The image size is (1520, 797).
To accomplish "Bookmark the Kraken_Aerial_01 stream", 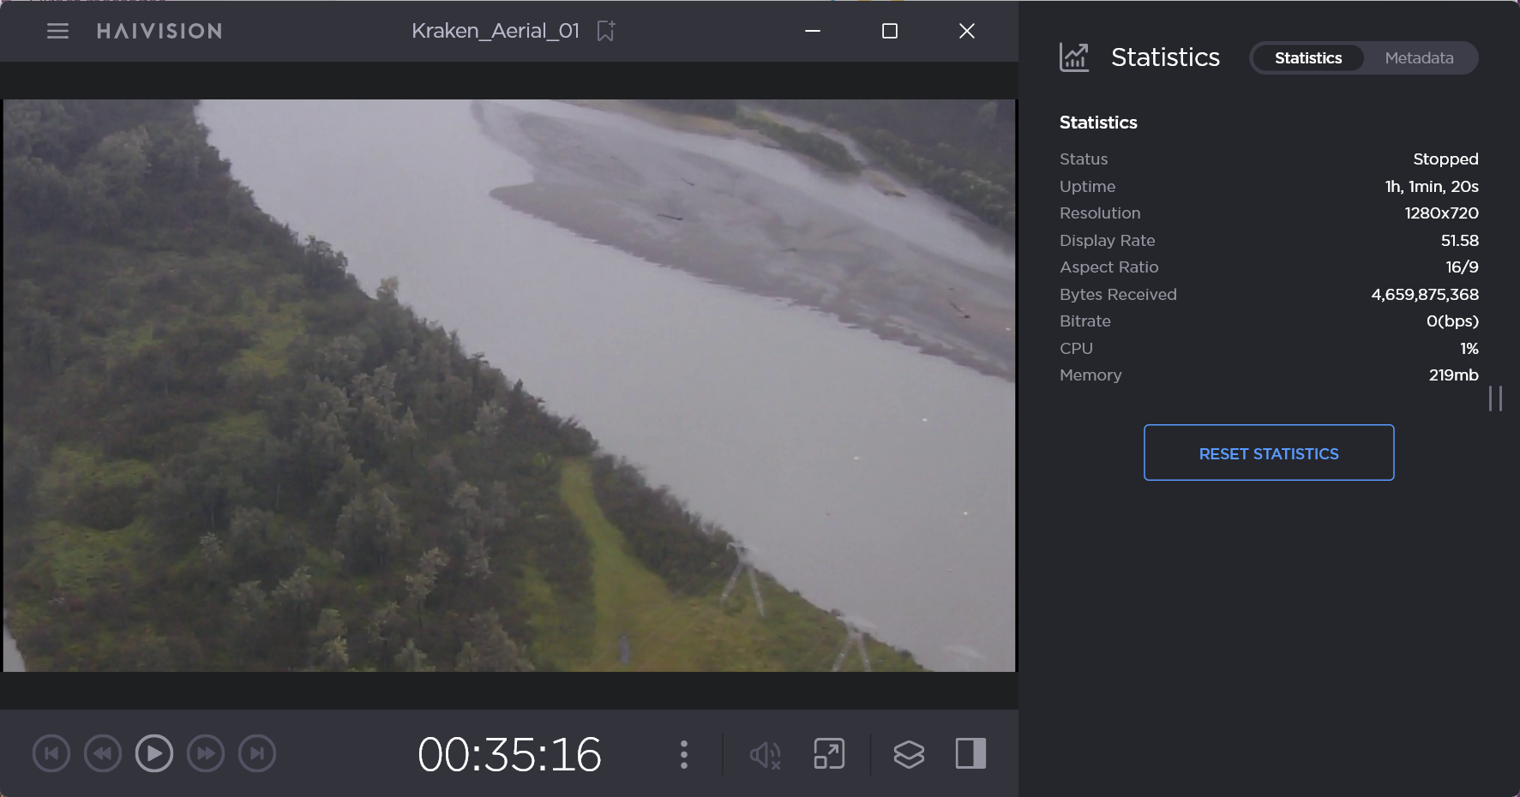I will 606,32.
